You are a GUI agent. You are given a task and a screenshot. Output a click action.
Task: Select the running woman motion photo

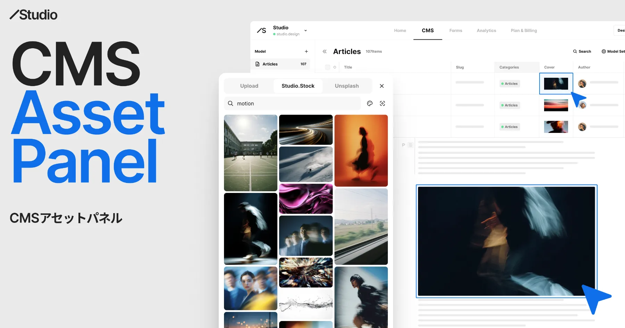tap(361, 297)
